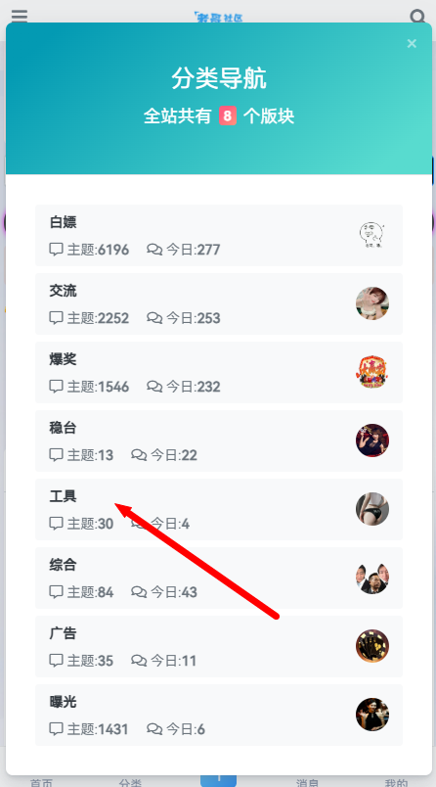Image resolution: width=436 pixels, height=787 pixels.
Task: Click the badge showing 8 sections
Action: tap(228, 116)
